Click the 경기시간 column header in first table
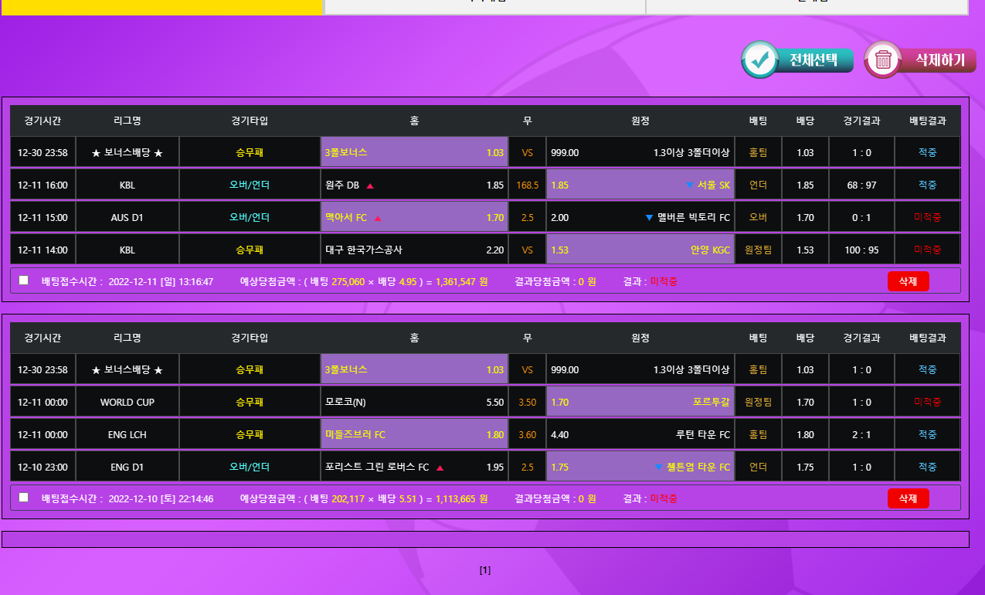Image resolution: width=985 pixels, height=595 pixels. (42, 121)
